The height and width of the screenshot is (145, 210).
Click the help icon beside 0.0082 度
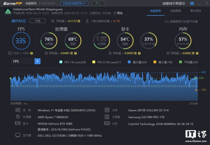197,53
